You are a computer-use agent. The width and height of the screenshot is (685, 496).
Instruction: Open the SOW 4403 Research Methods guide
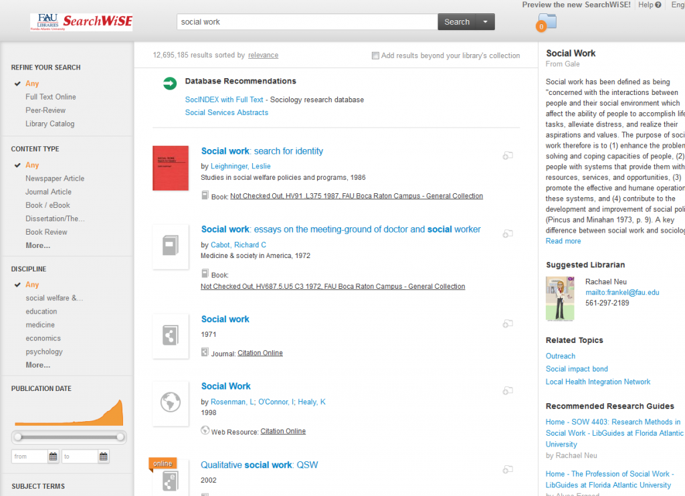614,433
